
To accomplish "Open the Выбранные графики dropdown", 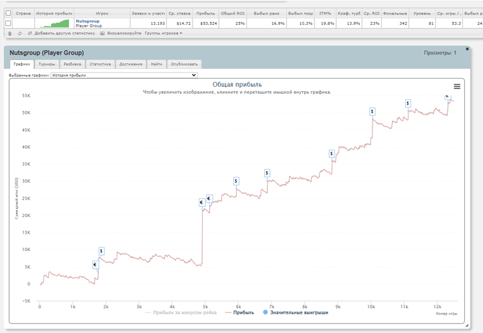I will (124, 74).
